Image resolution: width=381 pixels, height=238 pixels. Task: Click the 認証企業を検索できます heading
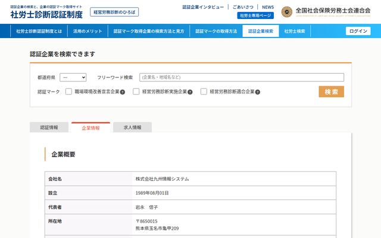pos(63,54)
